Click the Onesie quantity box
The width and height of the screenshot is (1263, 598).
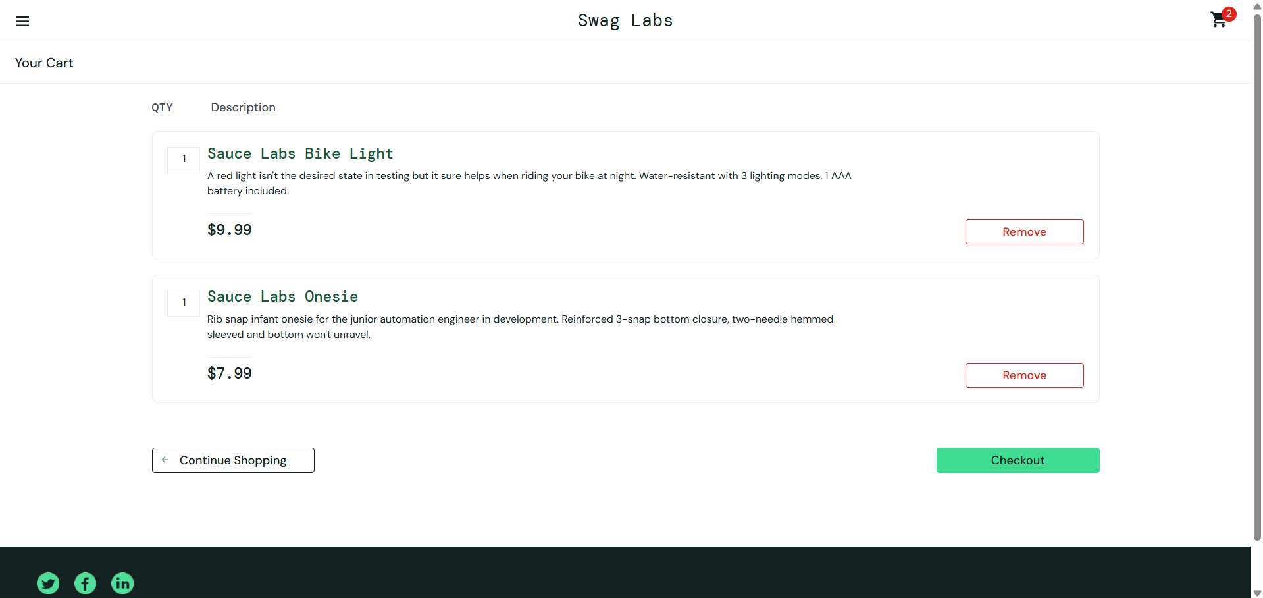(184, 303)
